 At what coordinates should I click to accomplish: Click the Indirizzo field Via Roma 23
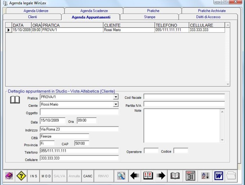pos(79,129)
